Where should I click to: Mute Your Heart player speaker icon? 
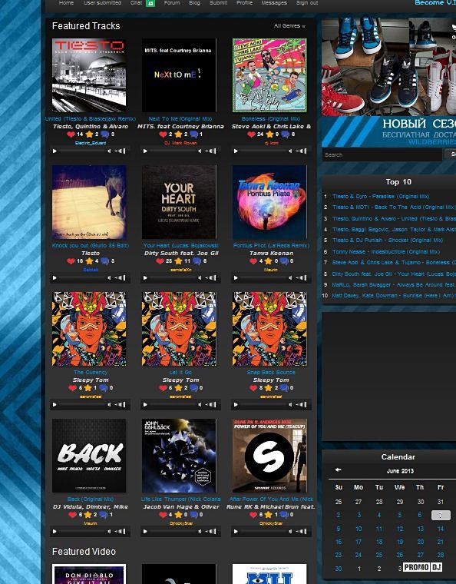pyautogui.click(x=200, y=278)
